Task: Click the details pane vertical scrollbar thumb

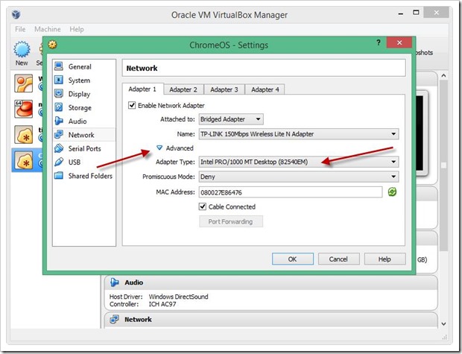Action: (443, 165)
